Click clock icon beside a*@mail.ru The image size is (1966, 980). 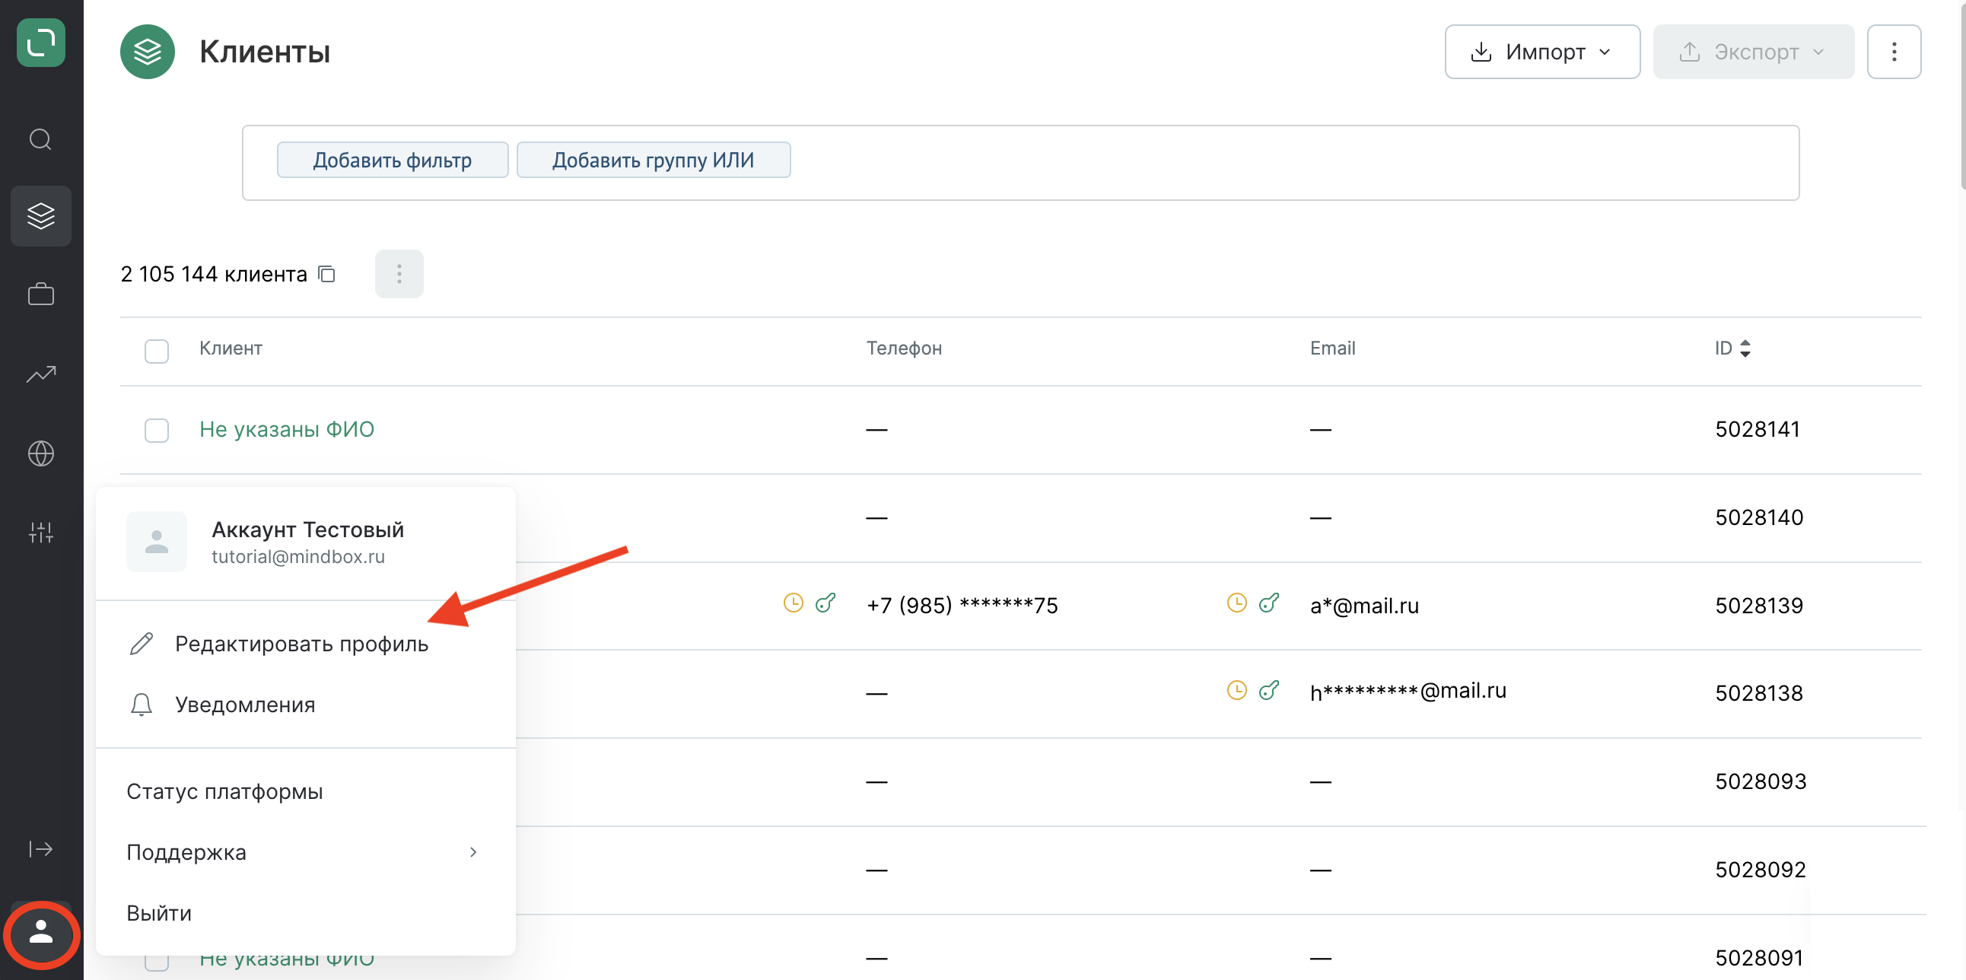[x=1237, y=603]
